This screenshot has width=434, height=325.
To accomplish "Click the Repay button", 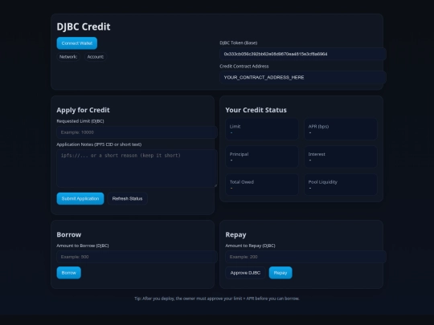I will pyautogui.click(x=280, y=273).
